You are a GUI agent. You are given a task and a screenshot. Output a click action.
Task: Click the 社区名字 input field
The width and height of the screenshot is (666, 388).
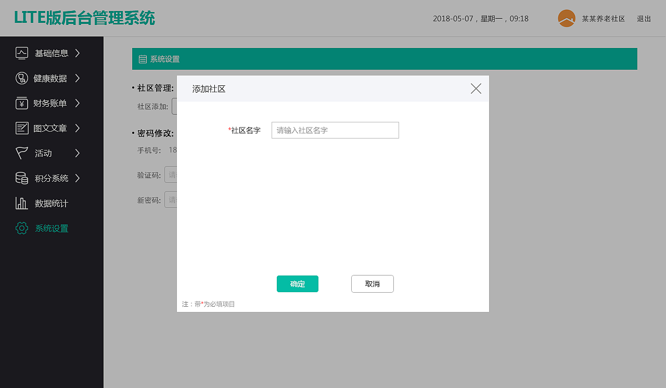[x=335, y=130]
